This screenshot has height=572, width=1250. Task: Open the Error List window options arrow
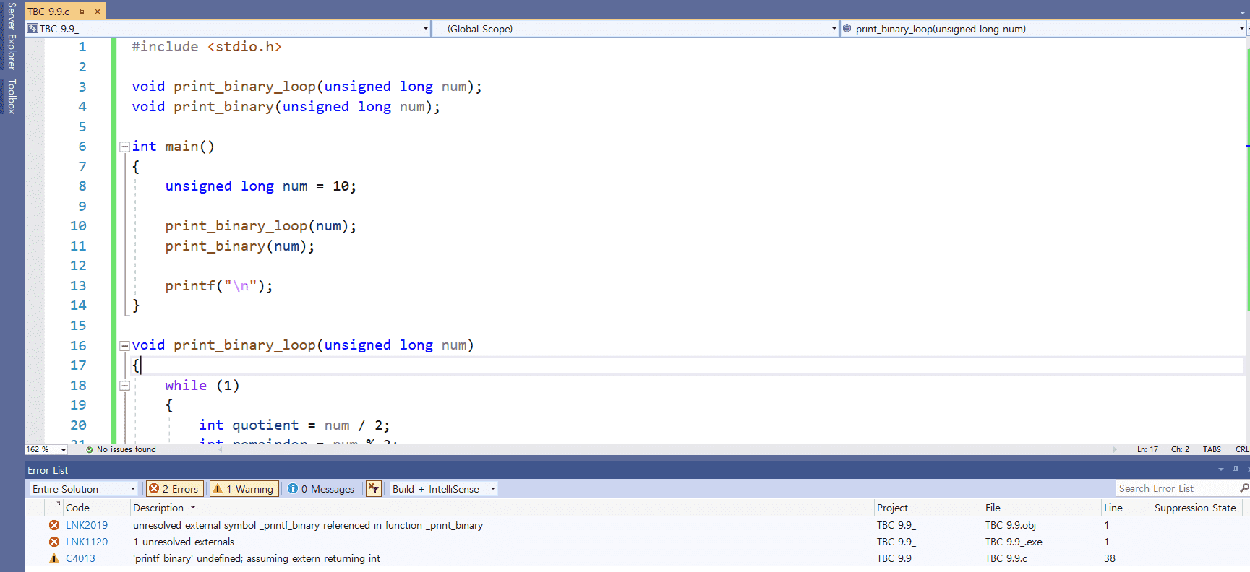click(x=1221, y=470)
